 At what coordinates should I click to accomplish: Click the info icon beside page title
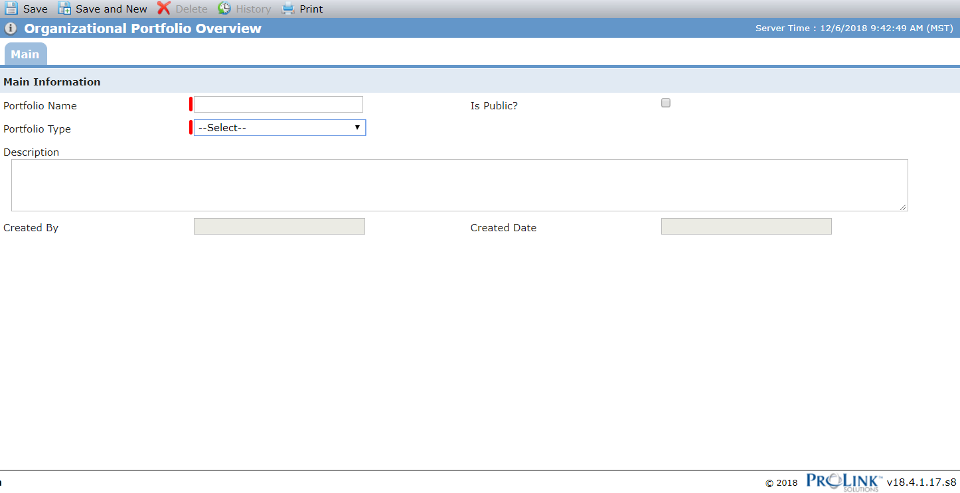pos(11,28)
